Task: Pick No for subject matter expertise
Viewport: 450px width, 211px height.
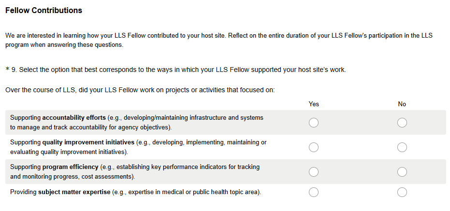Action: click(402, 192)
